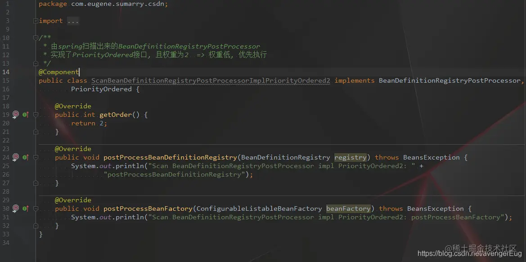Collapse the postProcessBeanFactory method at line 30
Screen dimensions: 526x262
tap(36, 209)
